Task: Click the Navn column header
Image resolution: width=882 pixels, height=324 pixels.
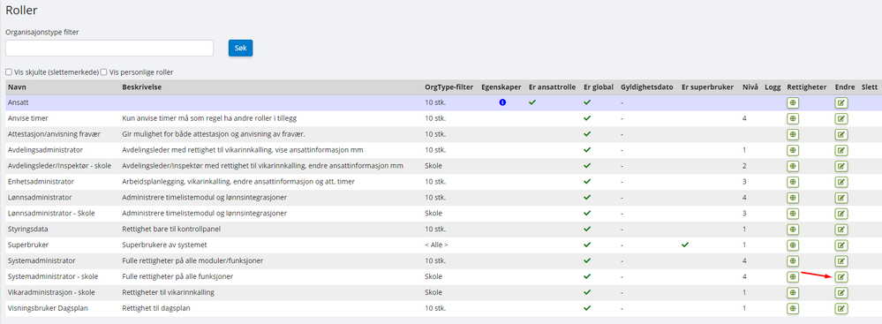Action: tap(17, 87)
